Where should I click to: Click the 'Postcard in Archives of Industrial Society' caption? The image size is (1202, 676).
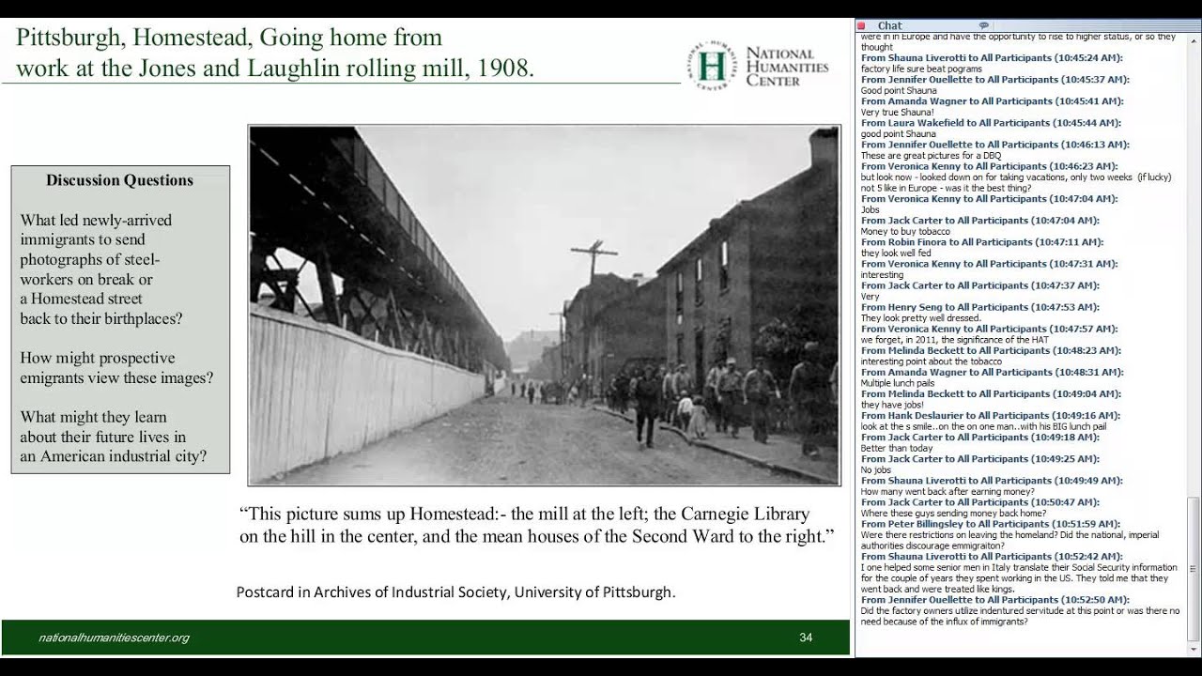[455, 592]
